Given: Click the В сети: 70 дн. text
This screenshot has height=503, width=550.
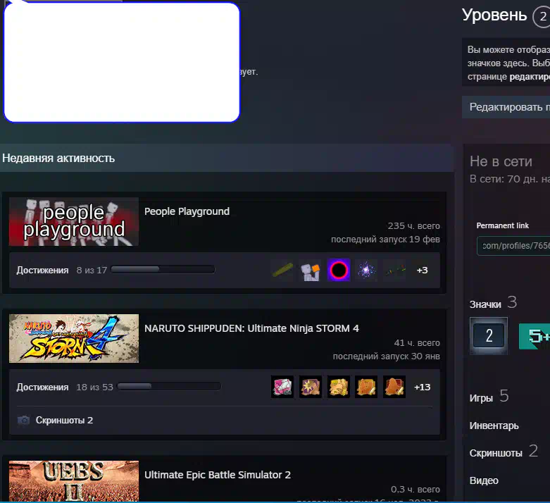Looking at the screenshot, I should pyautogui.click(x=510, y=179).
